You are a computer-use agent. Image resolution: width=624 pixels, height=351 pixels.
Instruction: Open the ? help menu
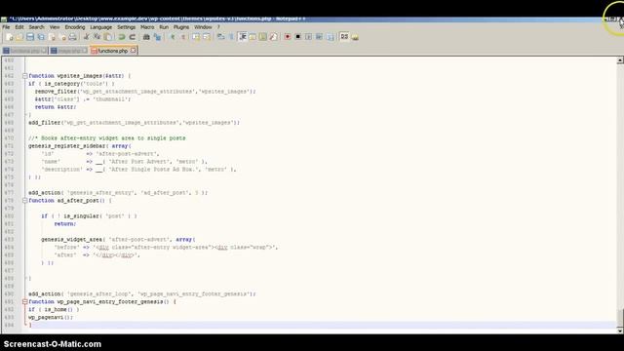[218, 27]
